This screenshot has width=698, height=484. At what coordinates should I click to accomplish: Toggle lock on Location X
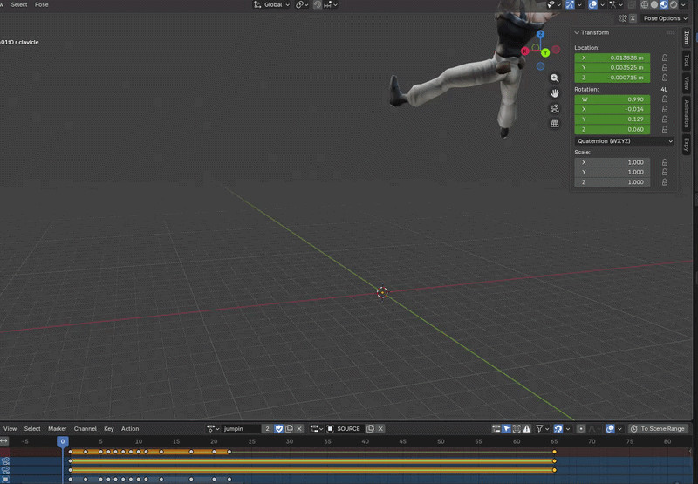coord(665,58)
